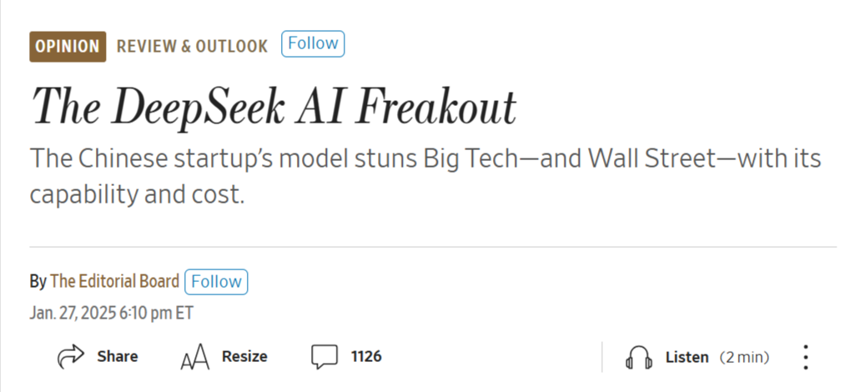Screen dimensions: 855x392
Task: Click the horizontal divider below the subheadline
Action: tap(432, 247)
